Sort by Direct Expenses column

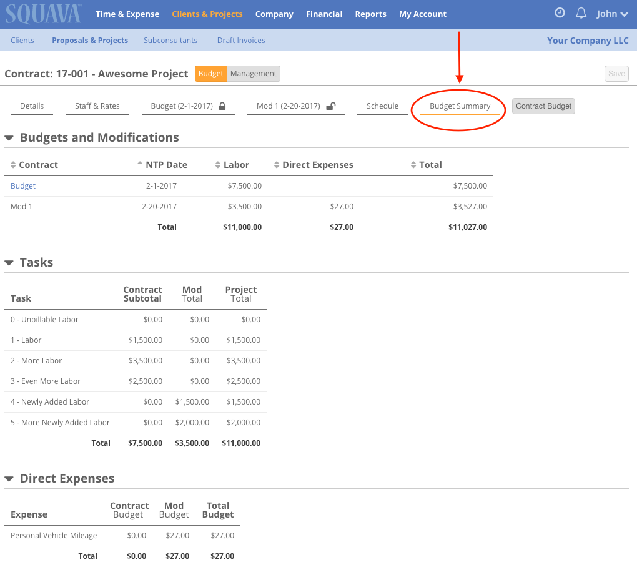click(277, 164)
